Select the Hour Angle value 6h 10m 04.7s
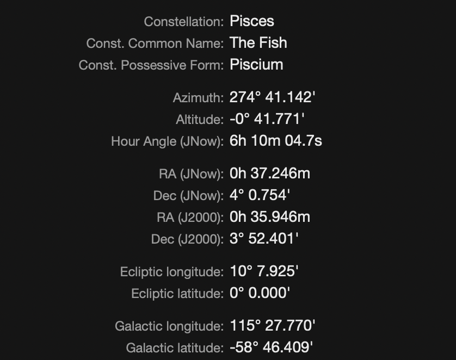456x360 pixels. tap(275, 141)
